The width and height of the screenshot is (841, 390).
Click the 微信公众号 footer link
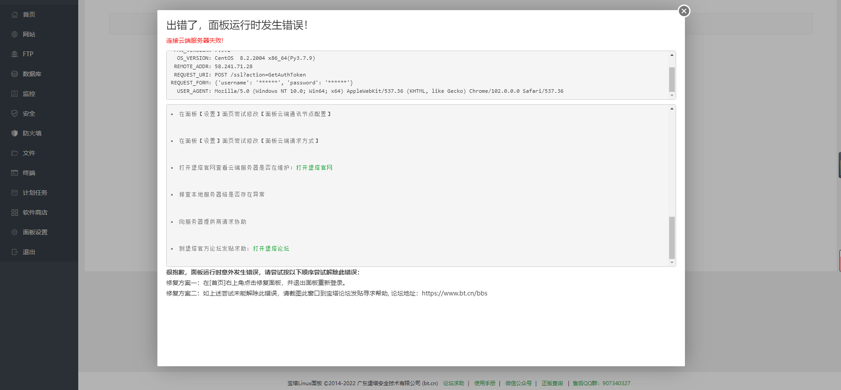pos(518,383)
